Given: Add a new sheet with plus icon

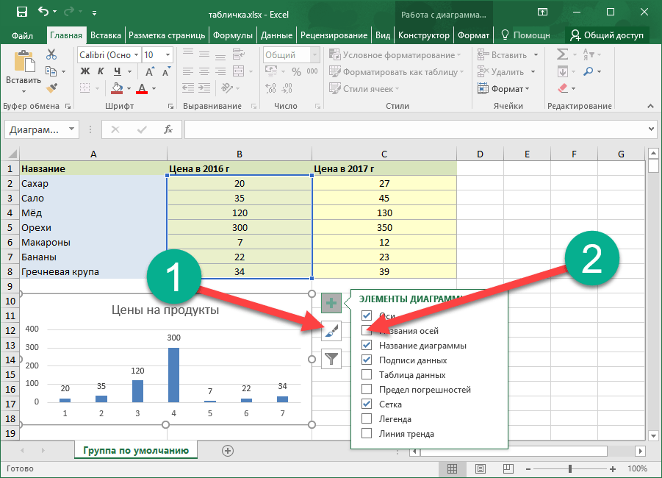Looking at the screenshot, I should pyautogui.click(x=228, y=450).
